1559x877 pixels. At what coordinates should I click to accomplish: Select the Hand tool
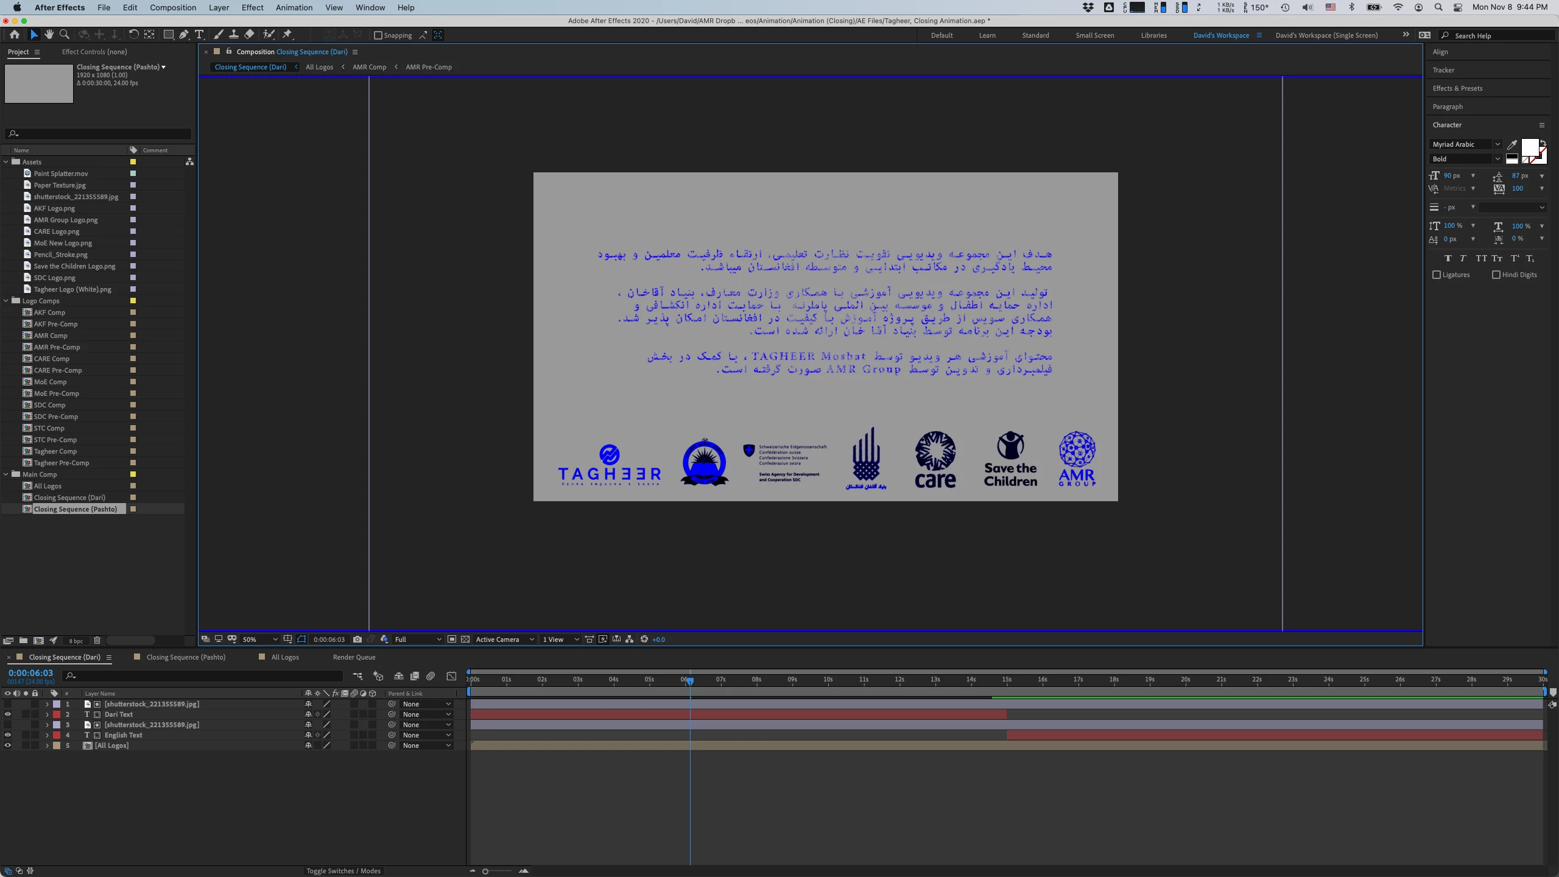(x=49, y=35)
